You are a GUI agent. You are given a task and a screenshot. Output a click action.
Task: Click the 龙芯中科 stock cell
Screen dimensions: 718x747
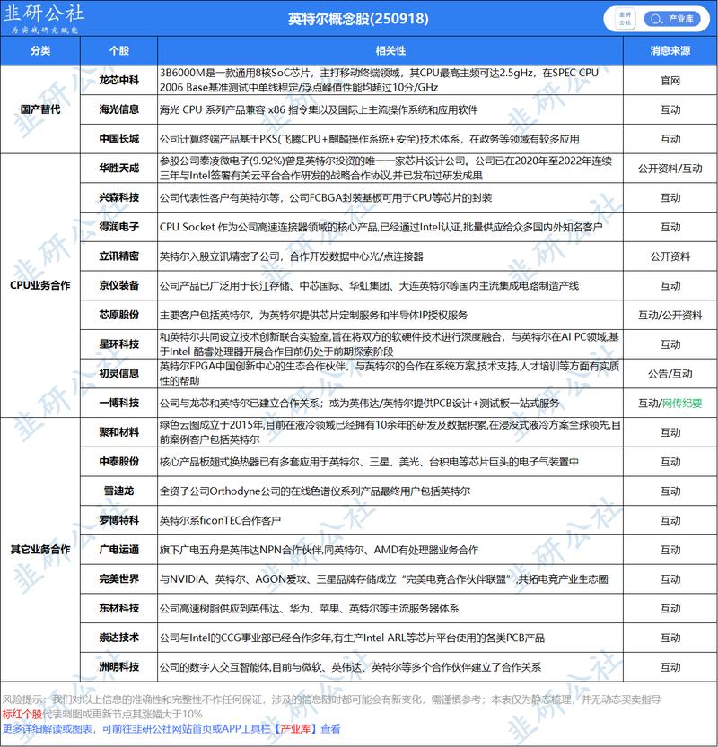(118, 80)
